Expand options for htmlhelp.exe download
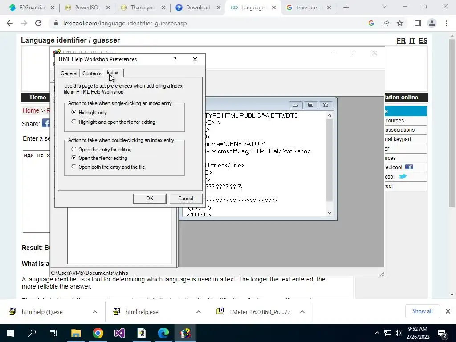The width and height of the screenshot is (456, 342). pos(198,312)
